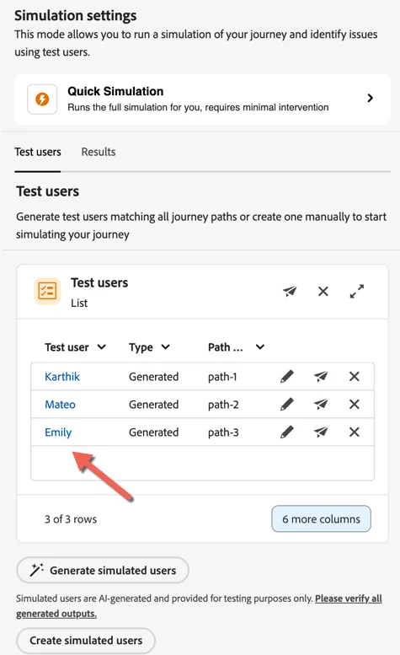Select the path-2 cell in Mateo row
400x655 pixels.
click(223, 405)
